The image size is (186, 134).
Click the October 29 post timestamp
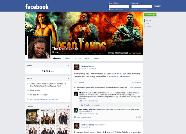(x=84, y=127)
